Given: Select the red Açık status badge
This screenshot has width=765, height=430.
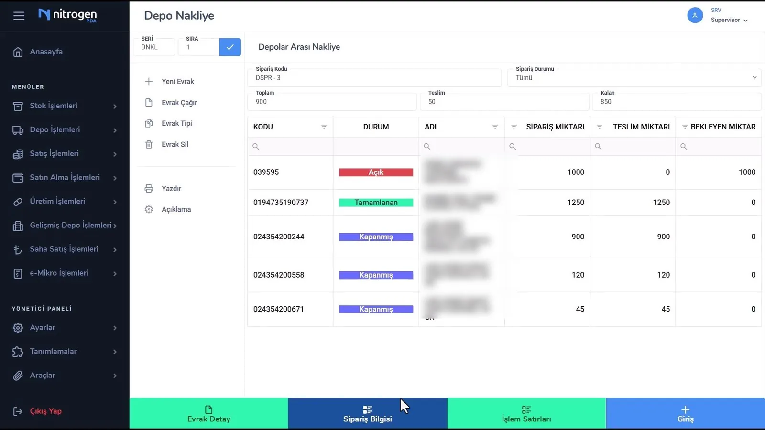Looking at the screenshot, I should (376, 172).
